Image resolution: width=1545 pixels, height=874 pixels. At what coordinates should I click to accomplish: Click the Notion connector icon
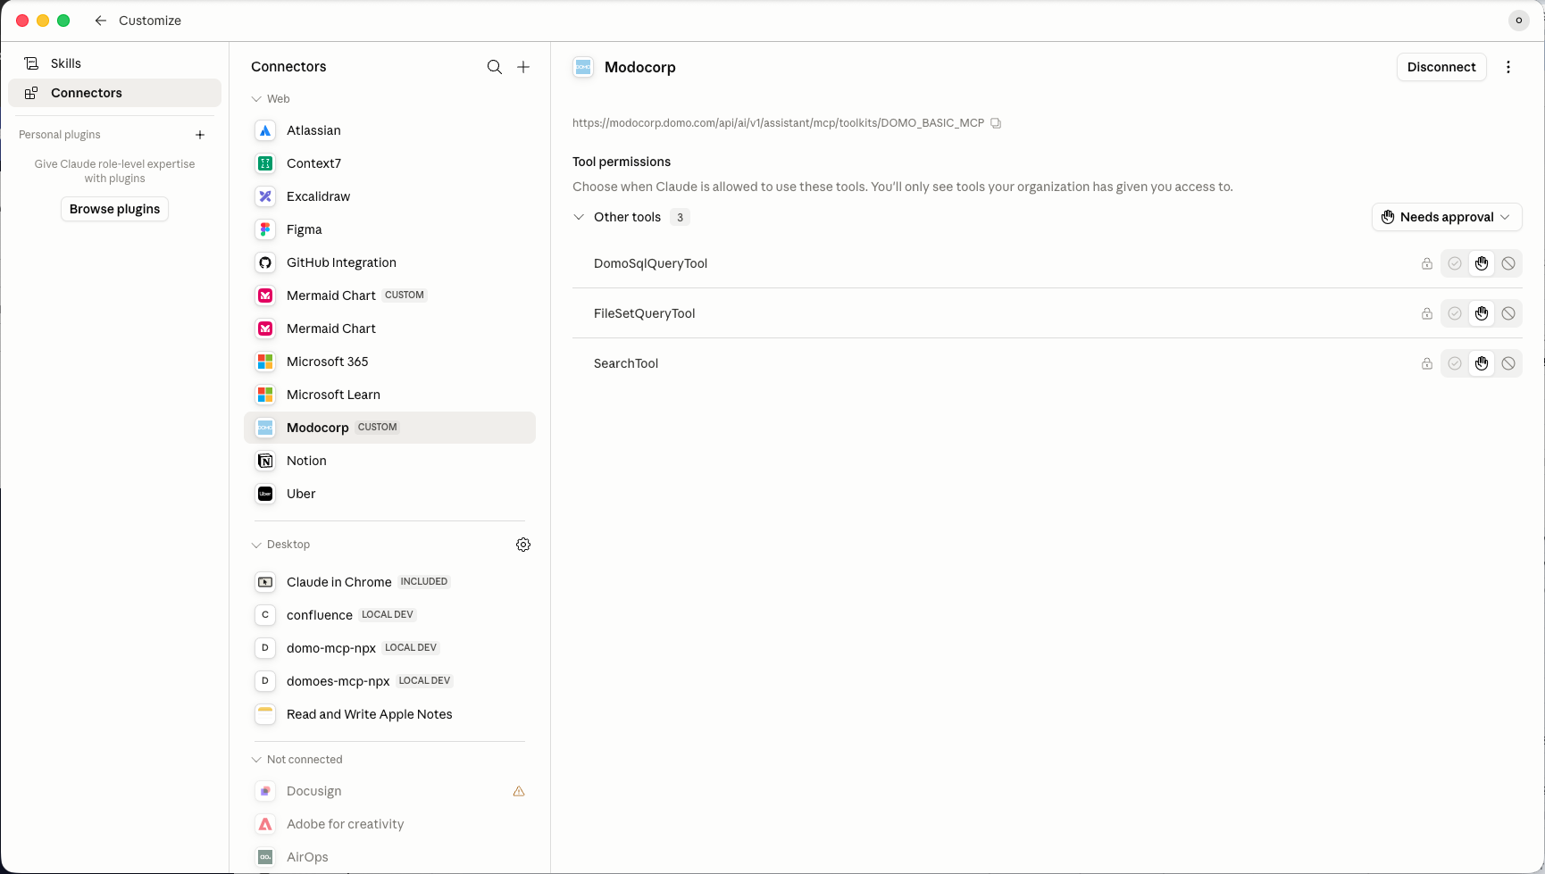[265, 461]
